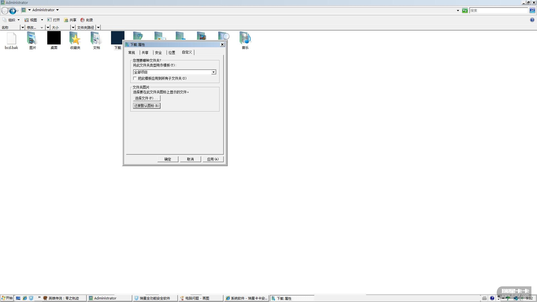Screen dimensions: 537x302
Task: Expand the 名称 column header dropdown arrow
Action: pos(23,27)
